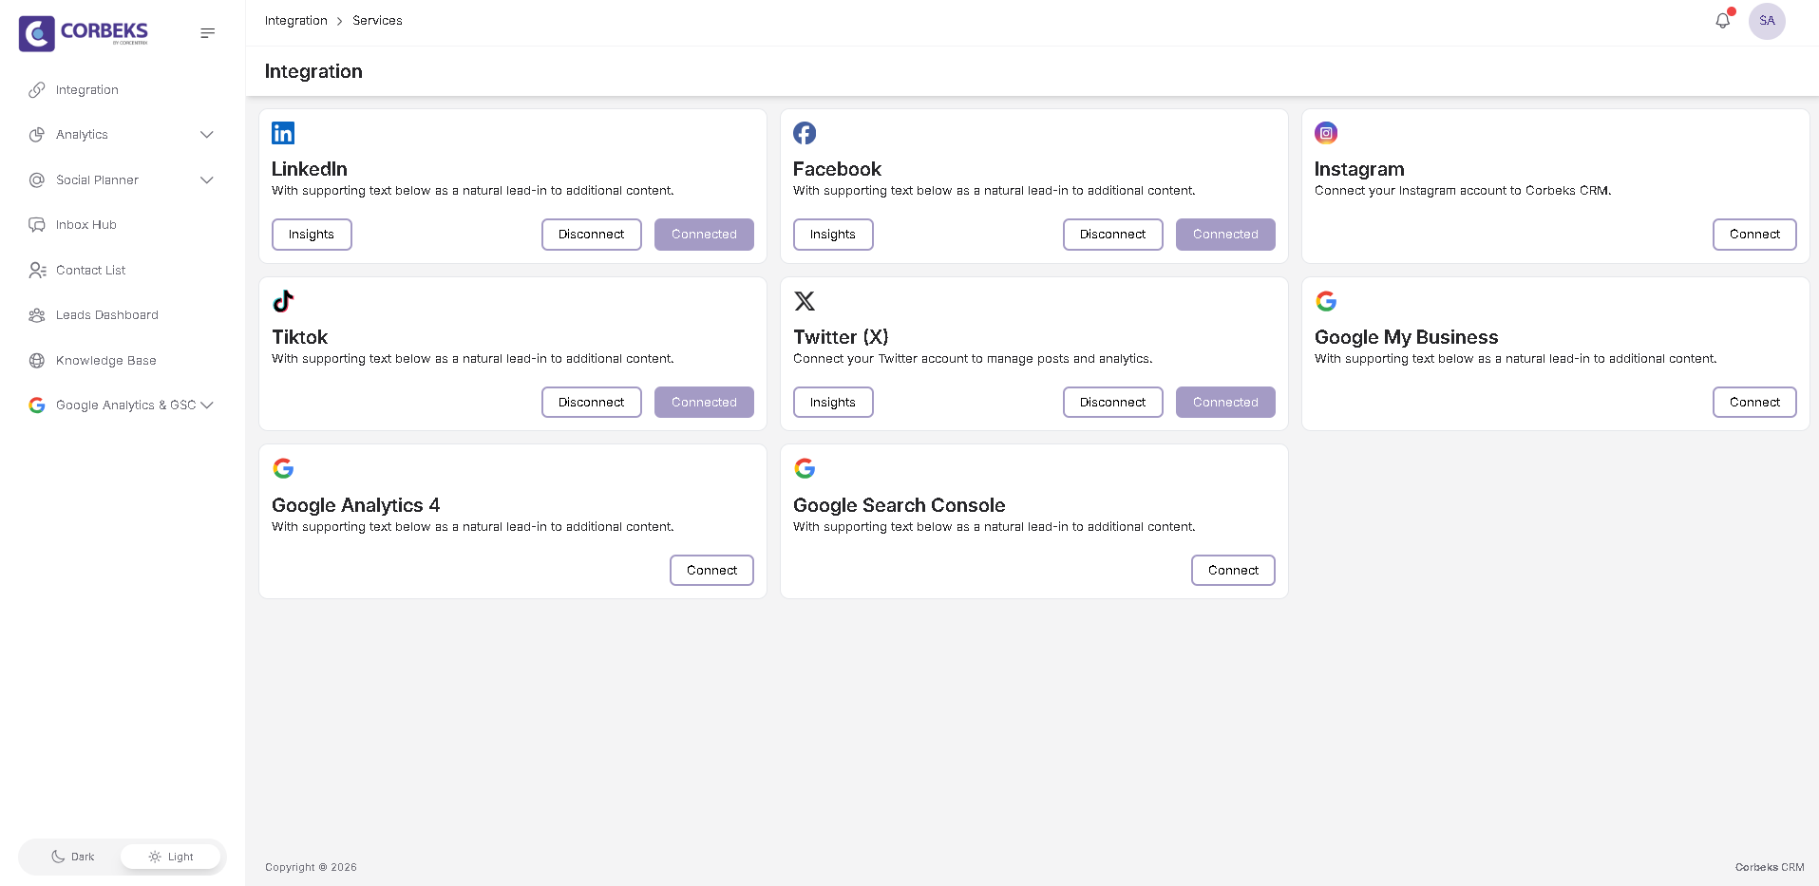Connect Google Analytics 4
The width and height of the screenshot is (1819, 886).
(x=711, y=571)
